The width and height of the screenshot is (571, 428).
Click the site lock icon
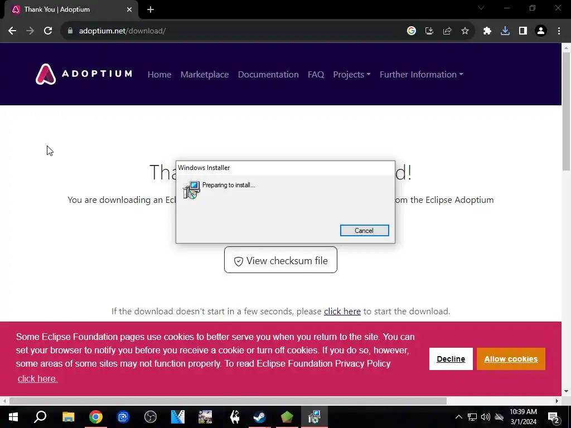[70, 31]
